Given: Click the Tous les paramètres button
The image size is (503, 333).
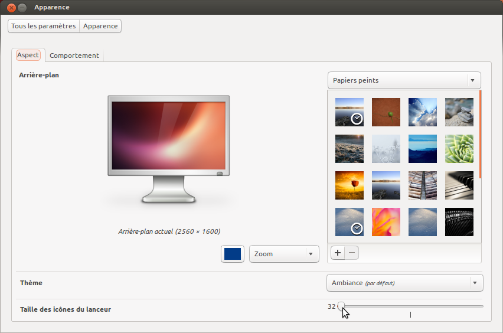Looking at the screenshot, I should pos(44,26).
